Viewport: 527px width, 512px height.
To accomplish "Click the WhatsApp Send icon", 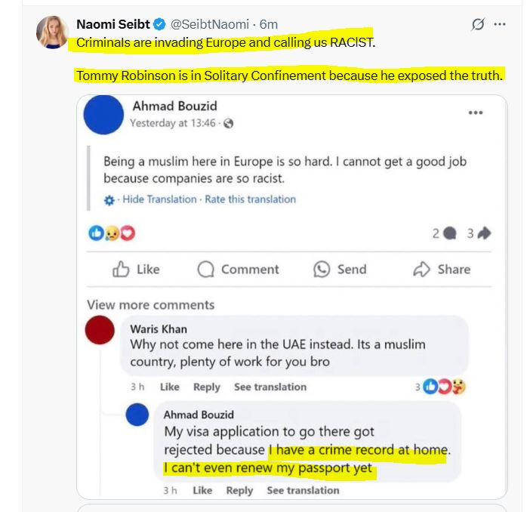I will [x=322, y=270].
